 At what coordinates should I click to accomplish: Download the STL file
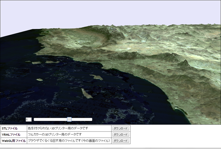click(121, 128)
